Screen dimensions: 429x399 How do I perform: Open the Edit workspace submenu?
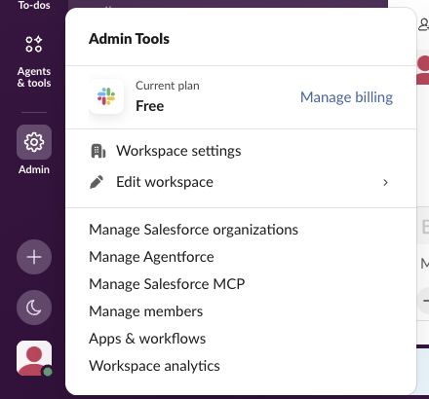[241, 182]
